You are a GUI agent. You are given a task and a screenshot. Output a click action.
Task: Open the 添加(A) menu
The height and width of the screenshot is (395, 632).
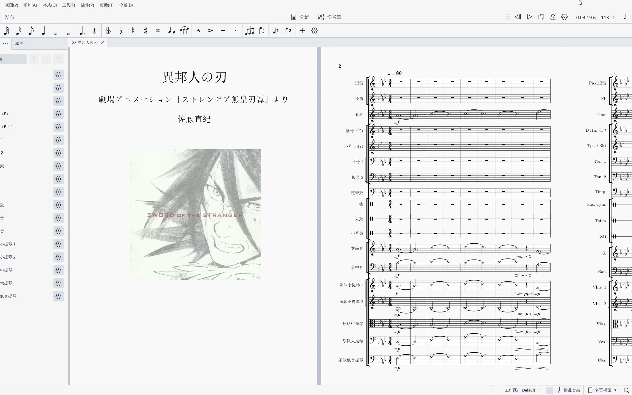(30, 5)
